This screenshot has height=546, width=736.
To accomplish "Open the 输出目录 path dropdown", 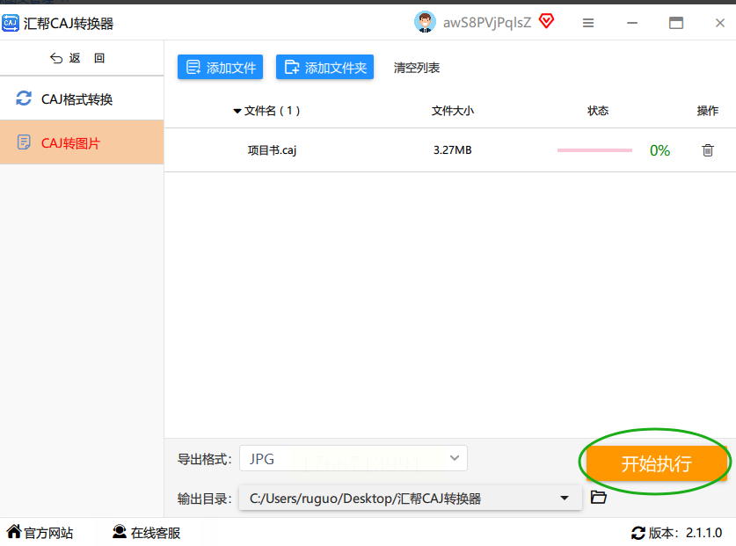I will point(411,499).
